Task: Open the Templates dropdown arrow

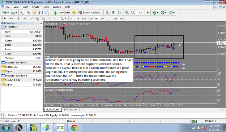Action: (x=174, y=13)
